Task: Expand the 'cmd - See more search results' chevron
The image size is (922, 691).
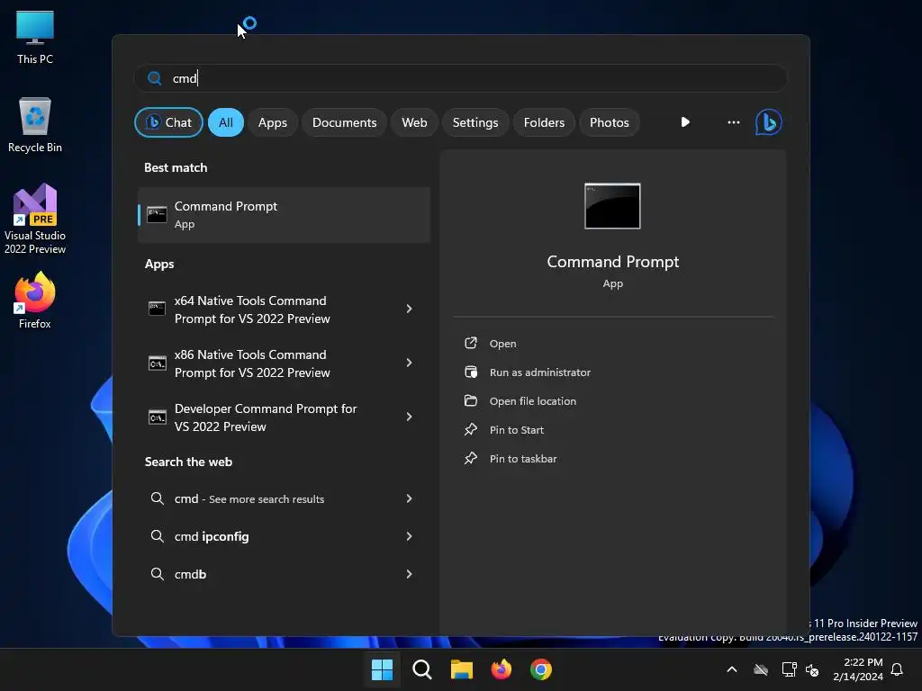Action: 409,498
